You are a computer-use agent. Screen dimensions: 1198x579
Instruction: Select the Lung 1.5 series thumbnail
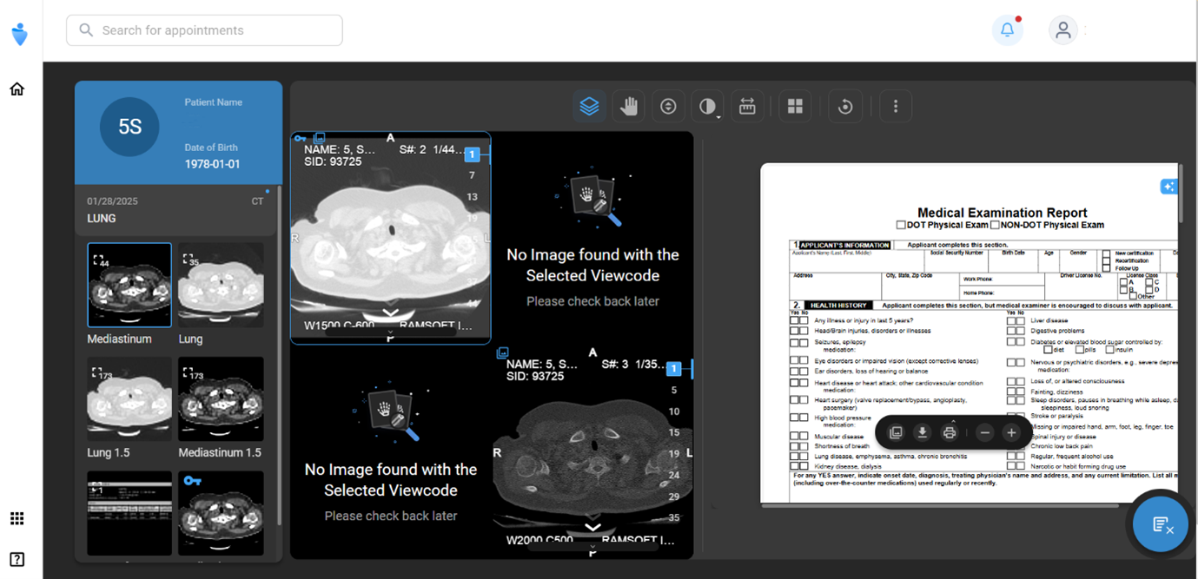[129, 399]
